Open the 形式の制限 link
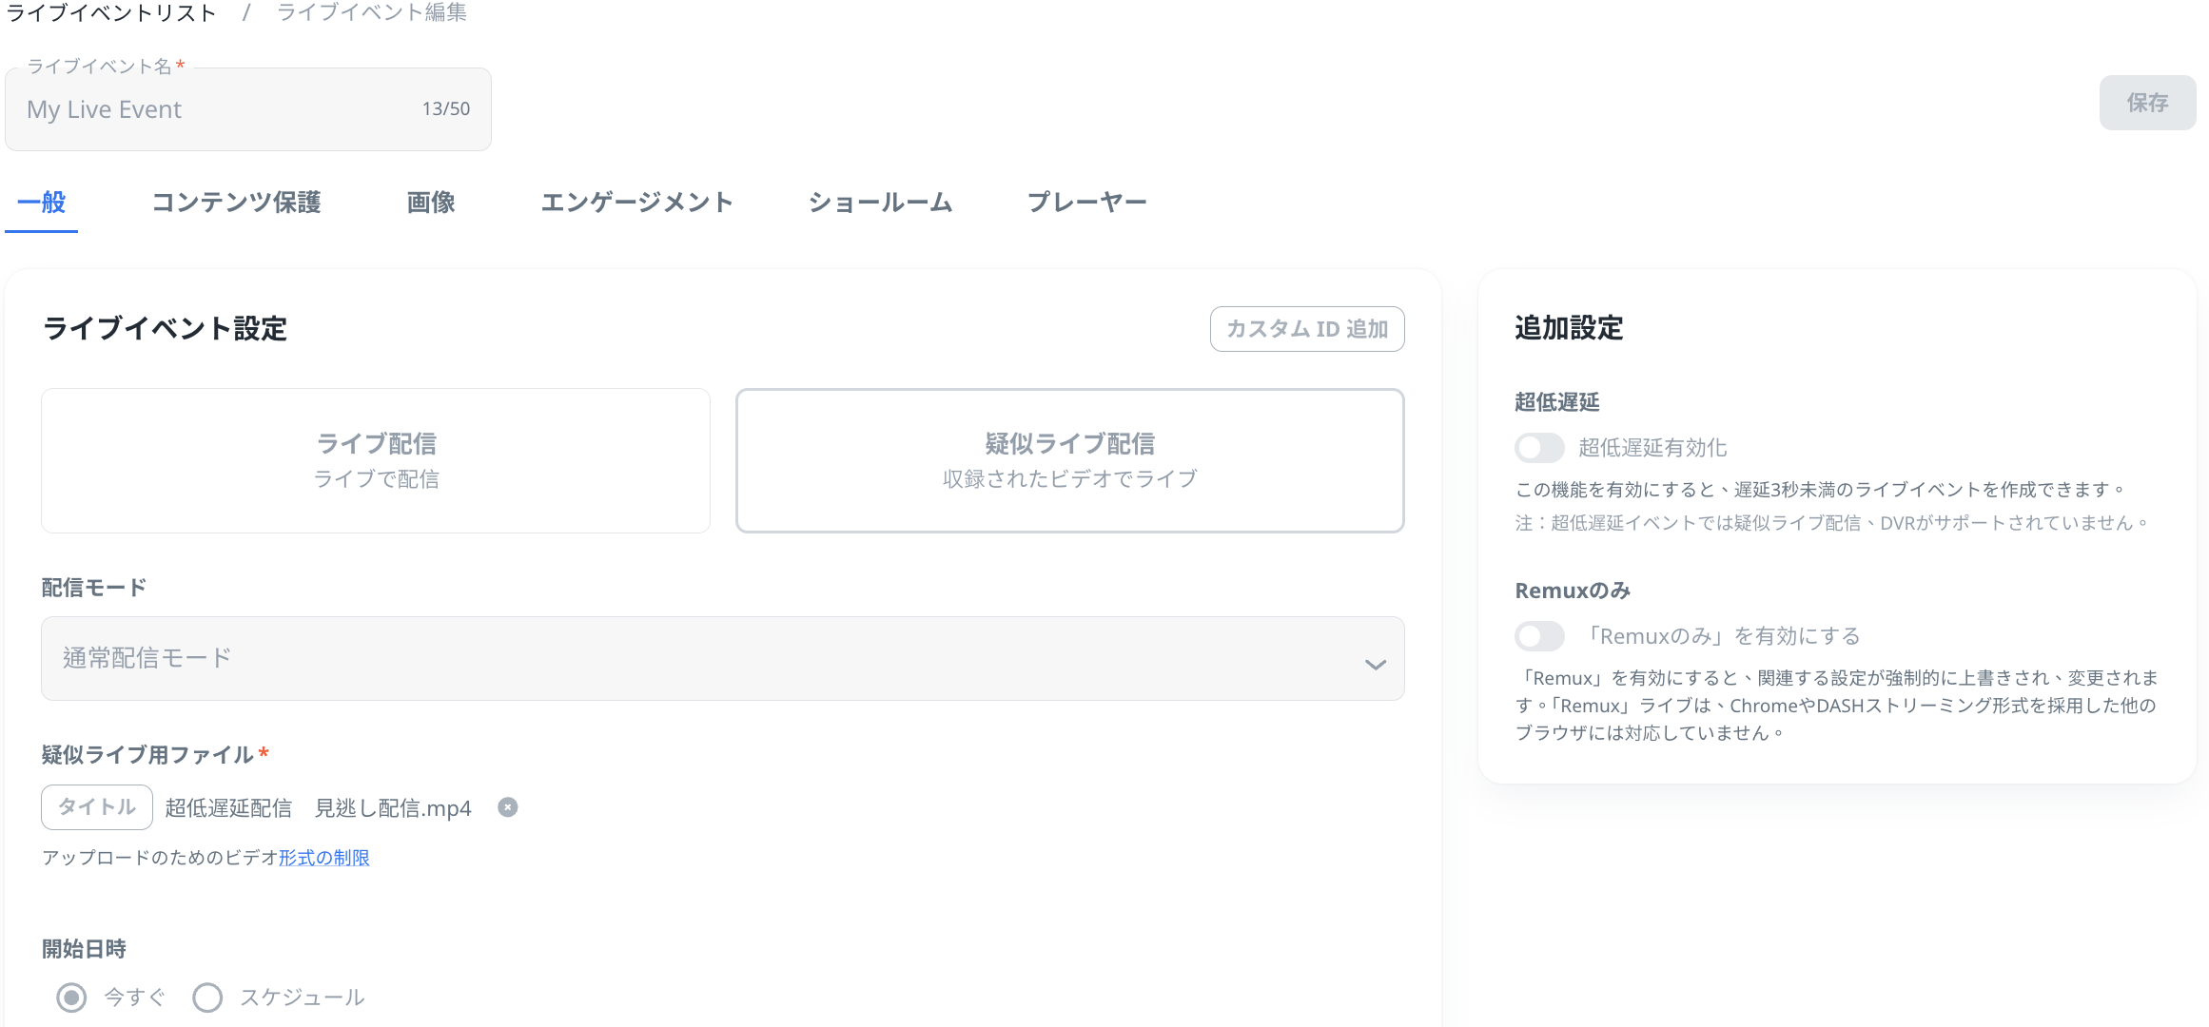2209x1027 pixels. [323, 858]
